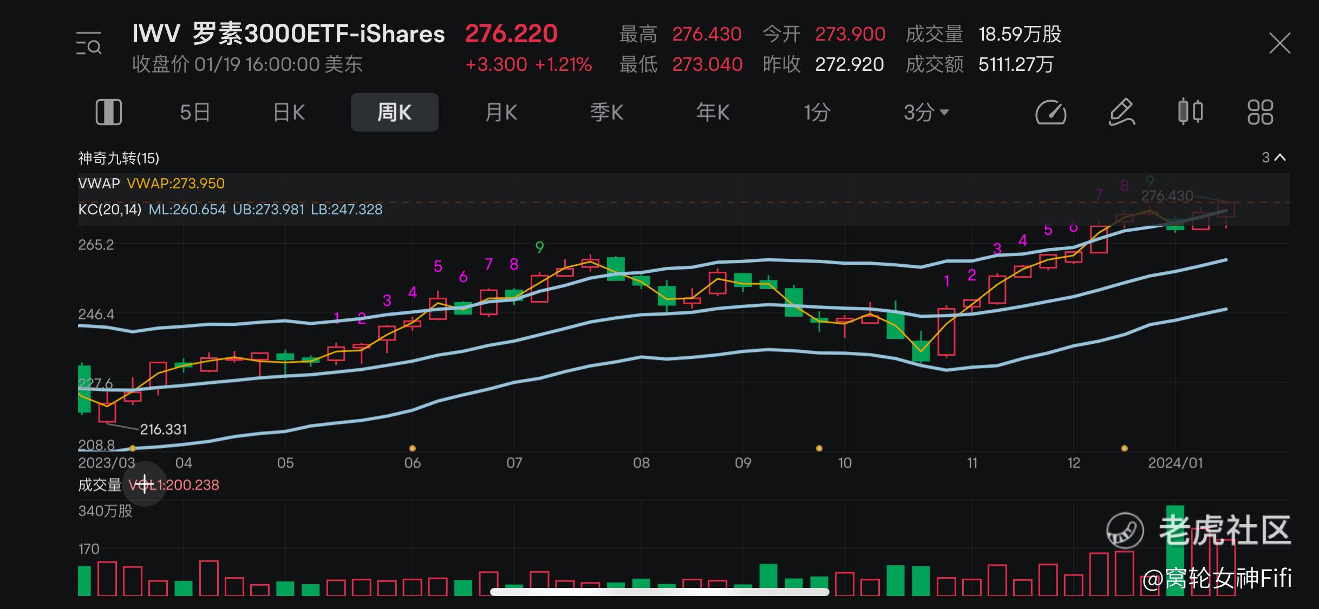Switch to the 年K yearly chart

[x=713, y=113]
